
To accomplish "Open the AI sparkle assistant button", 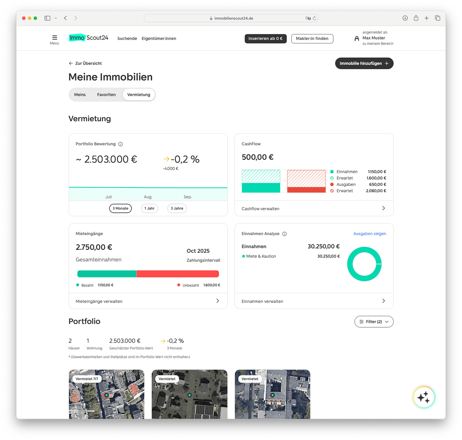I will (x=423, y=397).
